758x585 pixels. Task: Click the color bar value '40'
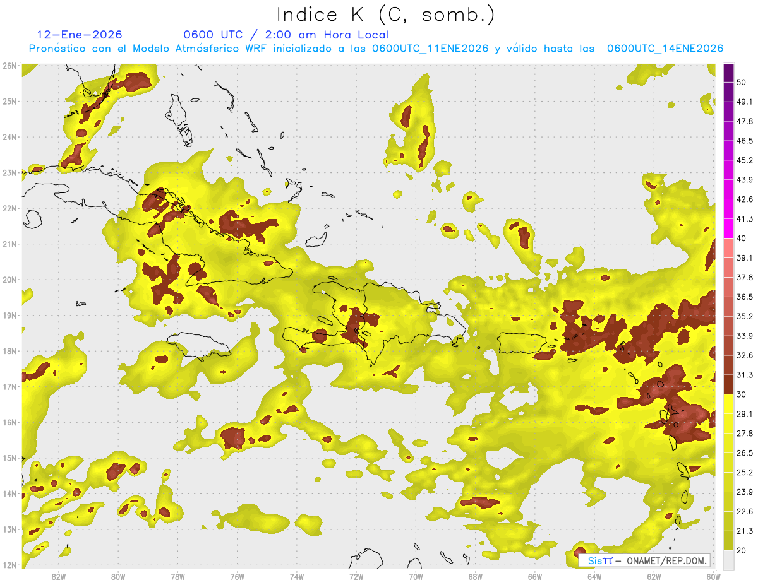coord(742,238)
